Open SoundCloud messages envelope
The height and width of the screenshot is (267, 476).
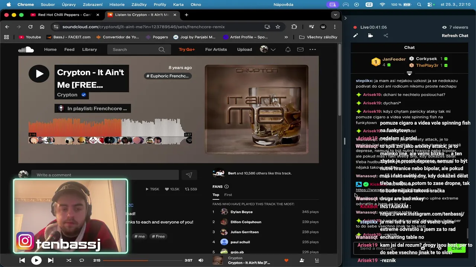point(300,49)
